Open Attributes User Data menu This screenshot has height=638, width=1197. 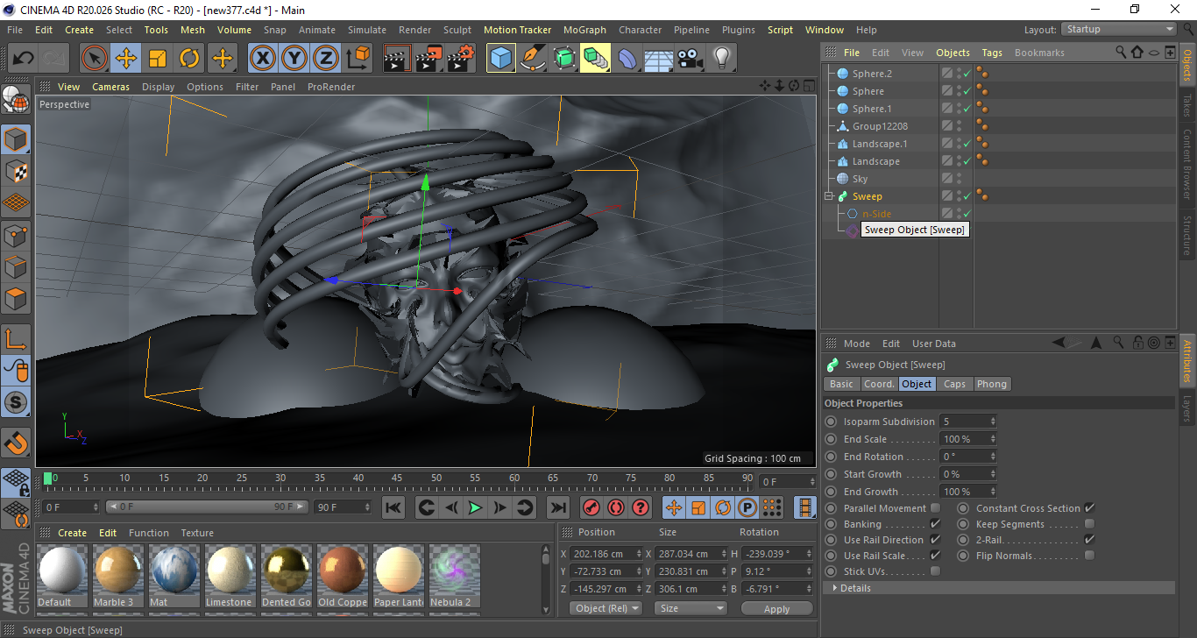tap(934, 344)
